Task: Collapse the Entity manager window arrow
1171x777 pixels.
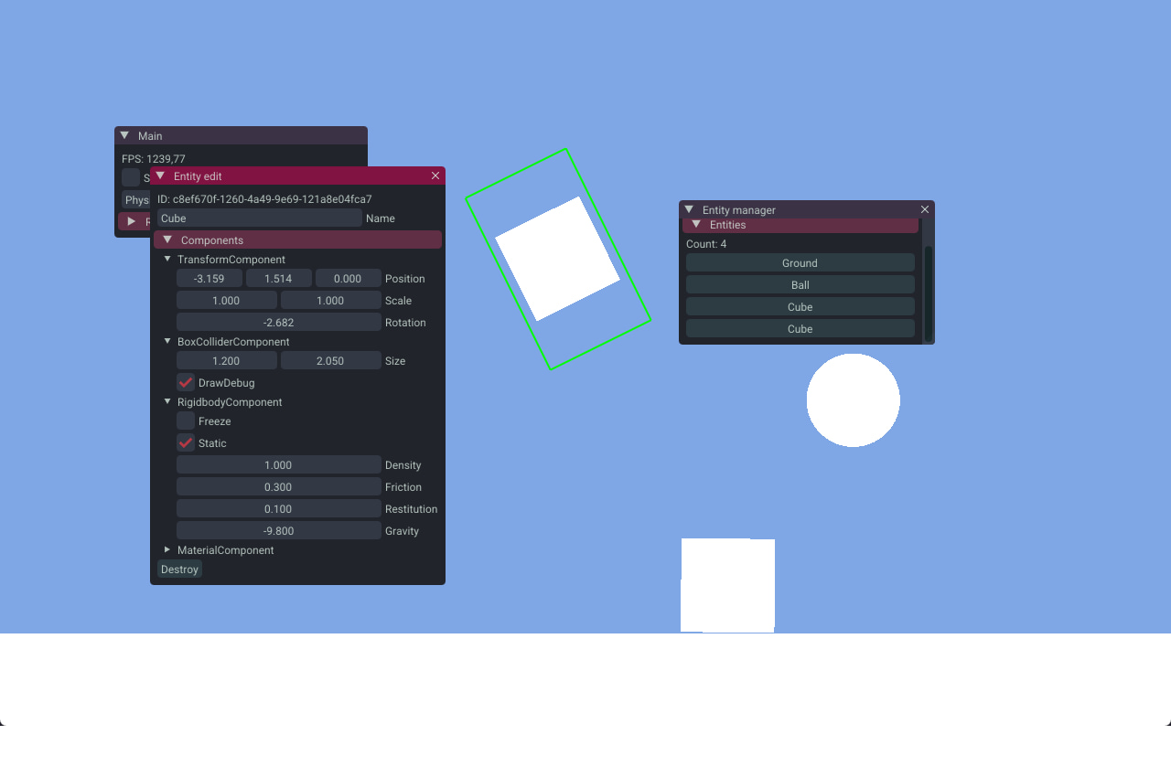Action: 689,209
